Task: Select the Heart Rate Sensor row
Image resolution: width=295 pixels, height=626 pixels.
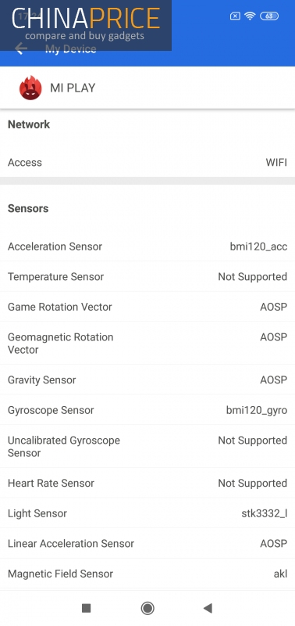Action: [x=147, y=483]
